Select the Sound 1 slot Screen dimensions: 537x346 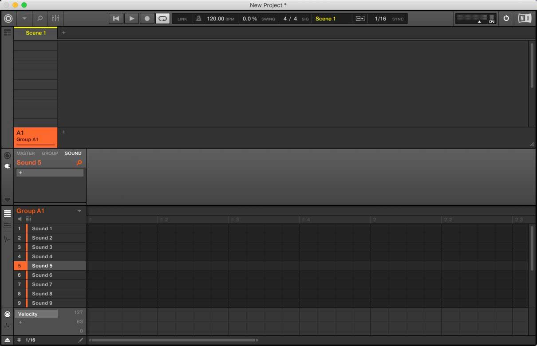tap(50, 228)
